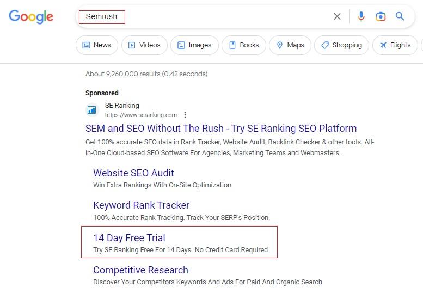Switch to the News filter tab
This screenshot has width=423, height=299.
96,45
